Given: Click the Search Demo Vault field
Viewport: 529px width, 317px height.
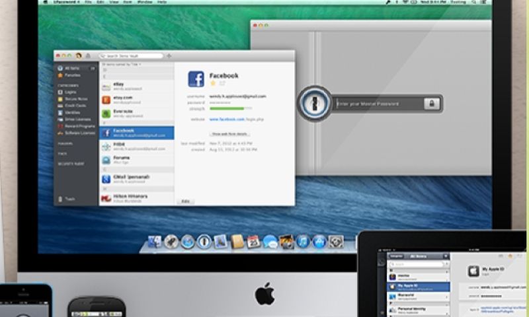Looking at the screenshot, I should (131, 55).
